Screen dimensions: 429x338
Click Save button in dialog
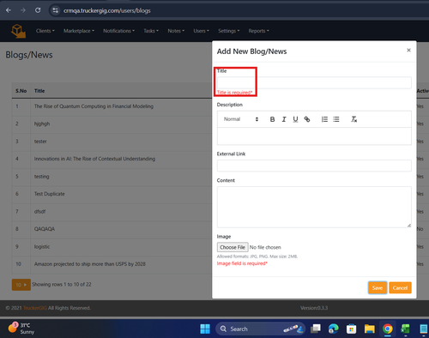point(378,288)
